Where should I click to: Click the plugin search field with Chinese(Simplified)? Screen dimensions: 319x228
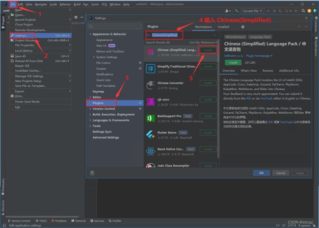coord(180,35)
